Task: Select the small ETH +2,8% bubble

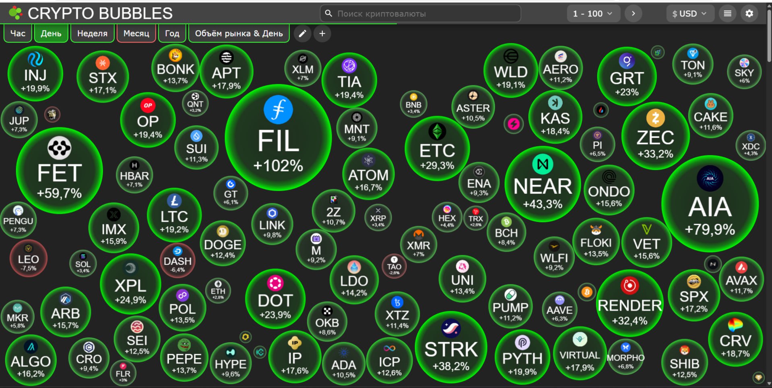Action: click(218, 290)
